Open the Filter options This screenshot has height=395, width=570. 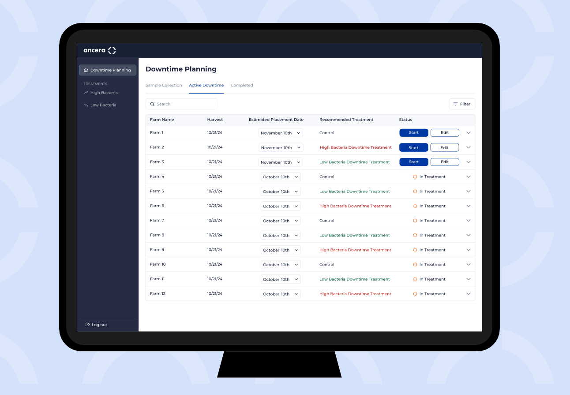pyautogui.click(x=462, y=104)
